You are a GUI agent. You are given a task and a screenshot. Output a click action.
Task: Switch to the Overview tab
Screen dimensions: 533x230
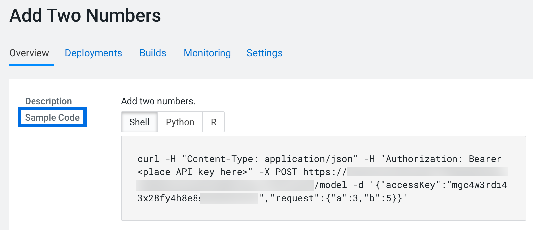[x=29, y=53]
